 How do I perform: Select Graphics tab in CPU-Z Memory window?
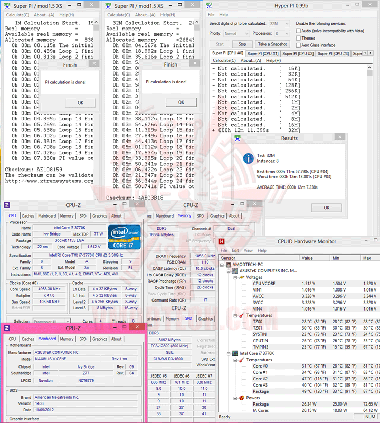point(217,216)
